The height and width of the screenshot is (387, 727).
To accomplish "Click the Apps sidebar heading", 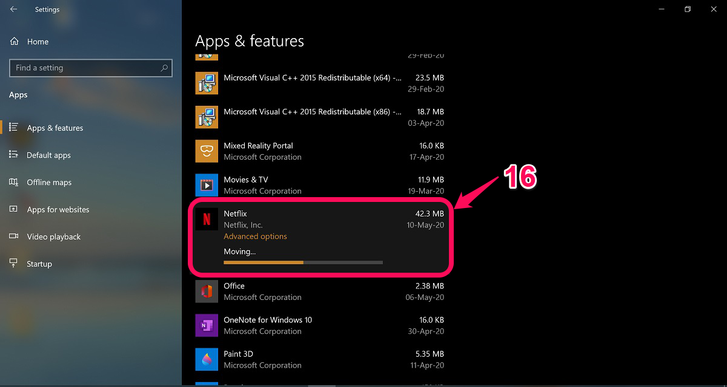I will (18, 95).
